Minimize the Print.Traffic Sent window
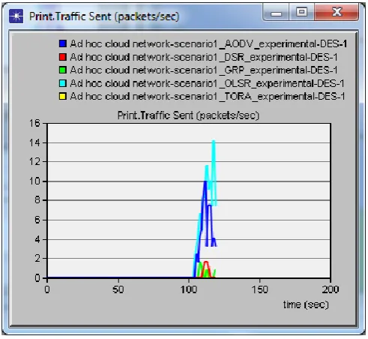The image size is (368, 339). (x=276, y=12)
